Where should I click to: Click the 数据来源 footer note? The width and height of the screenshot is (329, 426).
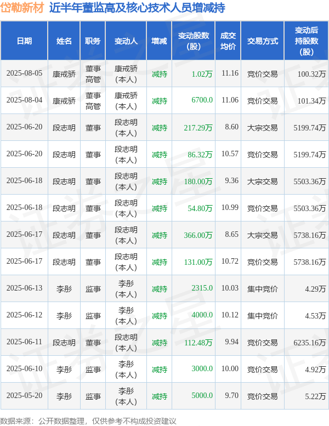tap(88, 421)
